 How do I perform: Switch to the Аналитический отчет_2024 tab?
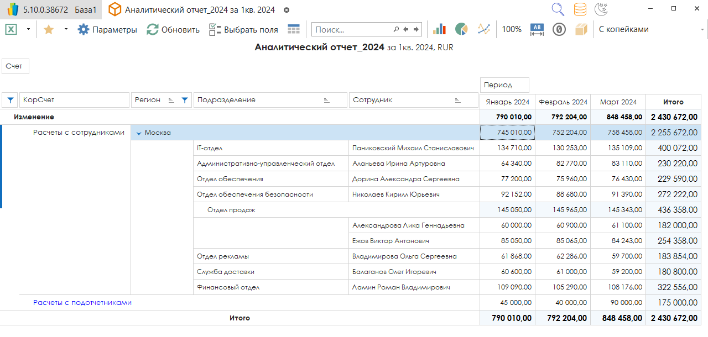199,10
